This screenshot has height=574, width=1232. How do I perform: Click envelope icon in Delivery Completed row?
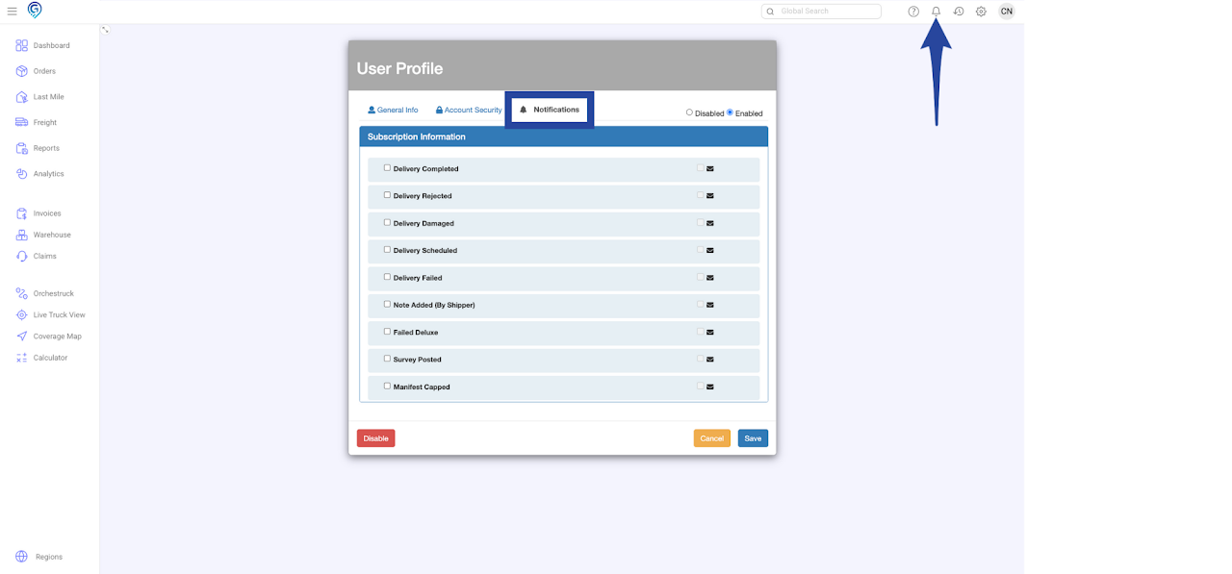click(710, 168)
